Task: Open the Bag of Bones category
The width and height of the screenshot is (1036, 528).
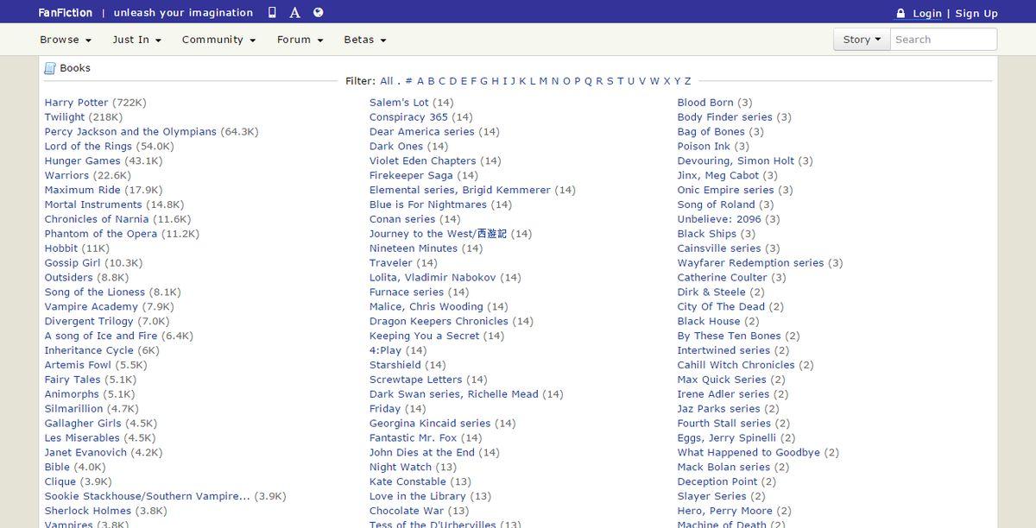Action: click(711, 132)
